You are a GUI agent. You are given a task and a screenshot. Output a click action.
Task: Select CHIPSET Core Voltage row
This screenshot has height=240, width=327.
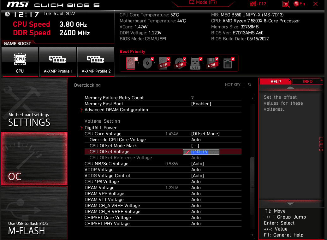click(163, 218)
